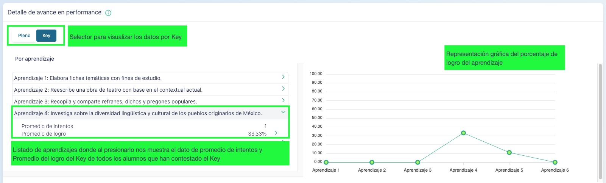Click the Promedio de intentos row
Viewport: 606px width, 183px height.
144,126
